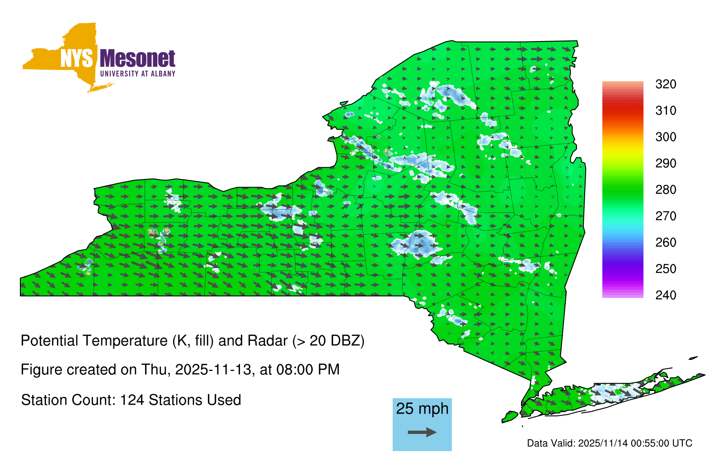Click the Potential Temperature title text
Viewport: 723px width, 452px height.
(192, 340)
